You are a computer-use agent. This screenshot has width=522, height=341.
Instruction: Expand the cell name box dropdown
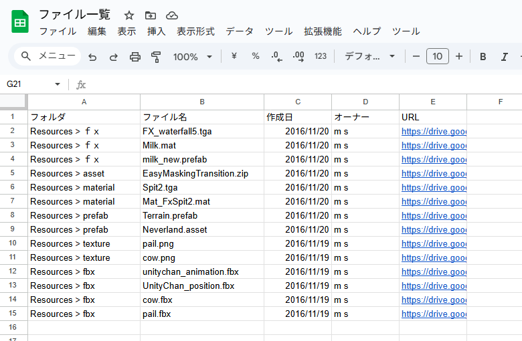click(x=58, y=84)
